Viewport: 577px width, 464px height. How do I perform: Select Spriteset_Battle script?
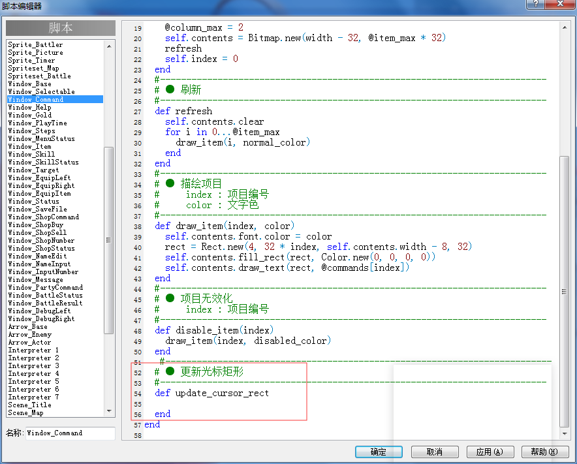click(39, 76)
